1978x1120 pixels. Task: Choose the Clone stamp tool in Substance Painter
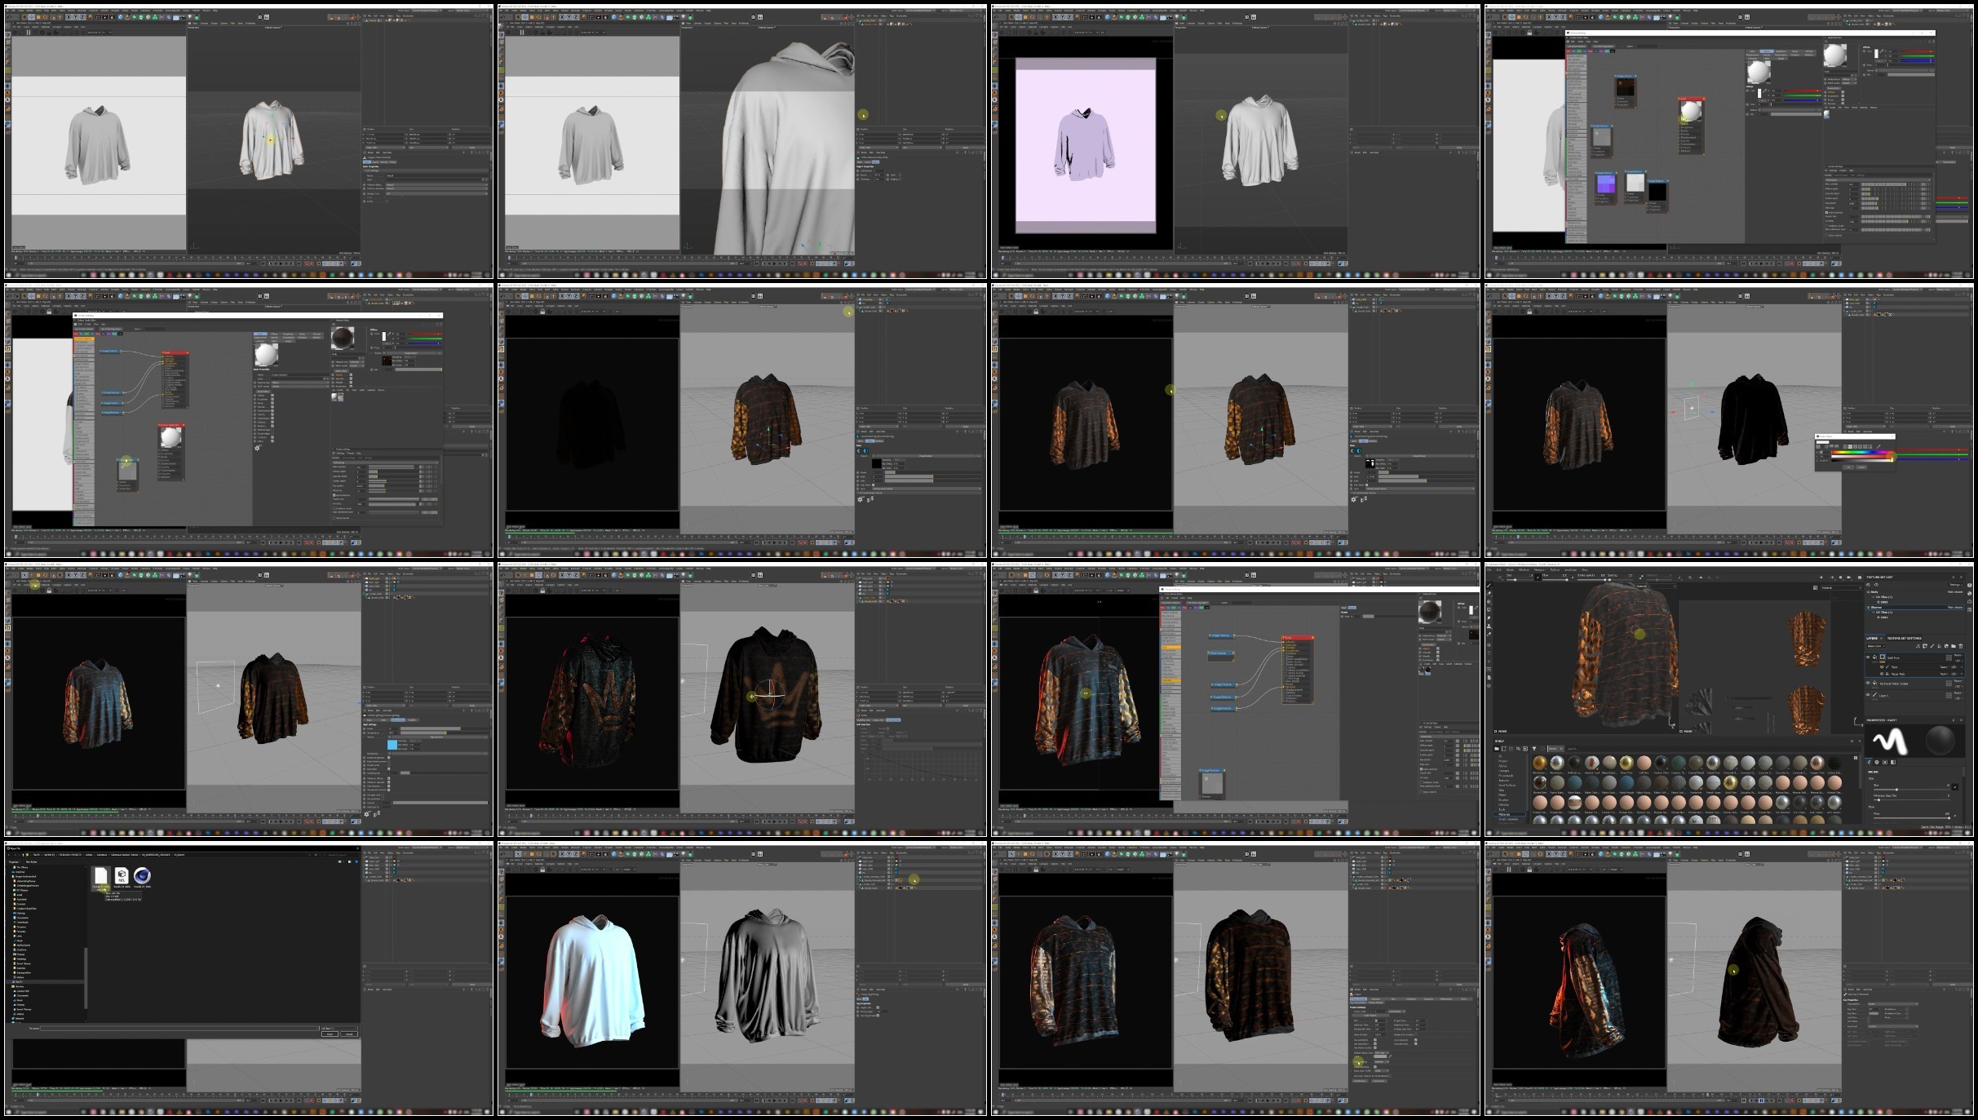pyautogui.click(x=1489, y=626)
